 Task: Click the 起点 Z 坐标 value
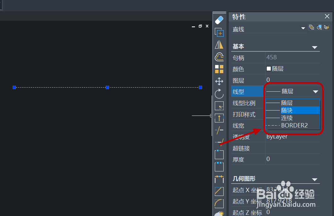(268, 212)
